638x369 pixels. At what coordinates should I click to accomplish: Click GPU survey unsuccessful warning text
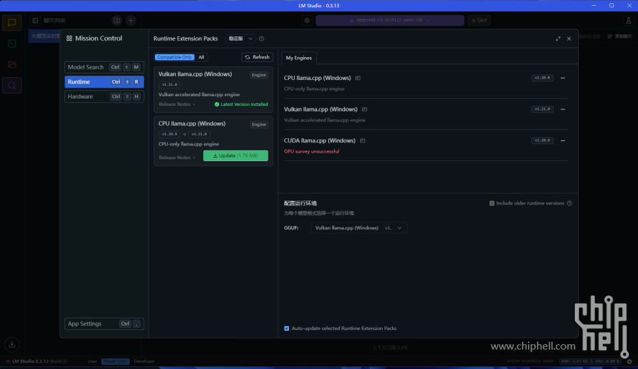(311, 151)
